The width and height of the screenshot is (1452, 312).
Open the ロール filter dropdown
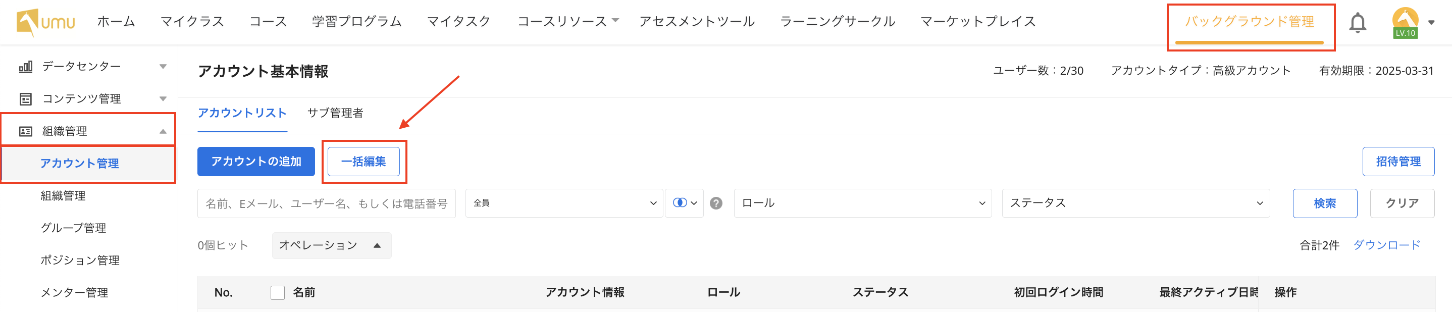[x=862, y=203]
